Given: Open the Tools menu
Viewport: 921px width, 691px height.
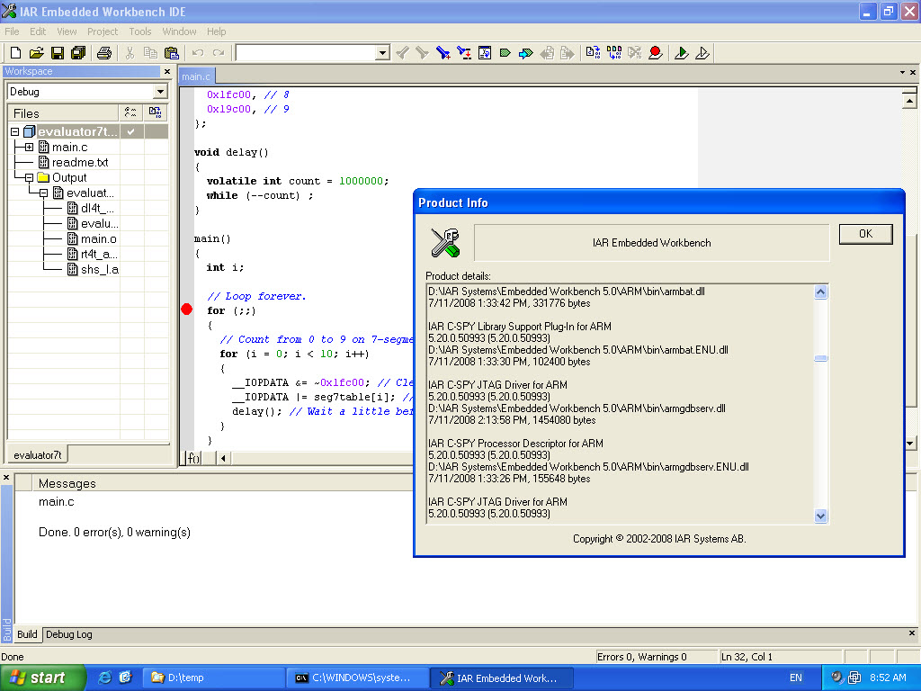Looking at the screenshot, I should (139, 31).
